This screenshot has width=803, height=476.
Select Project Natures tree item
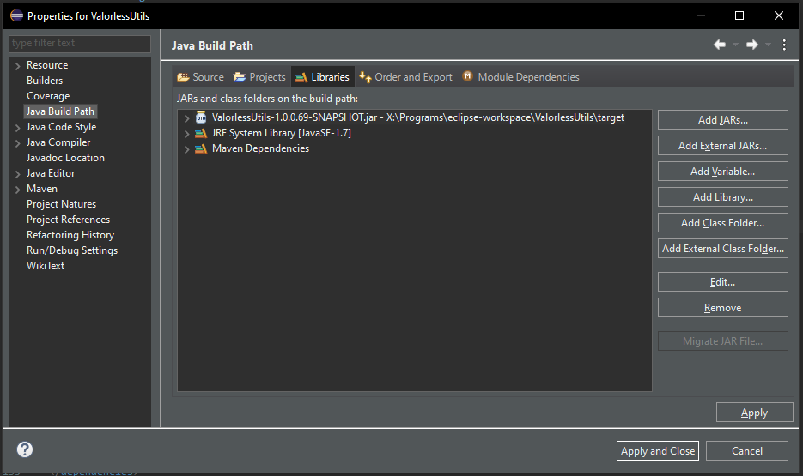(x=62, y=204)
